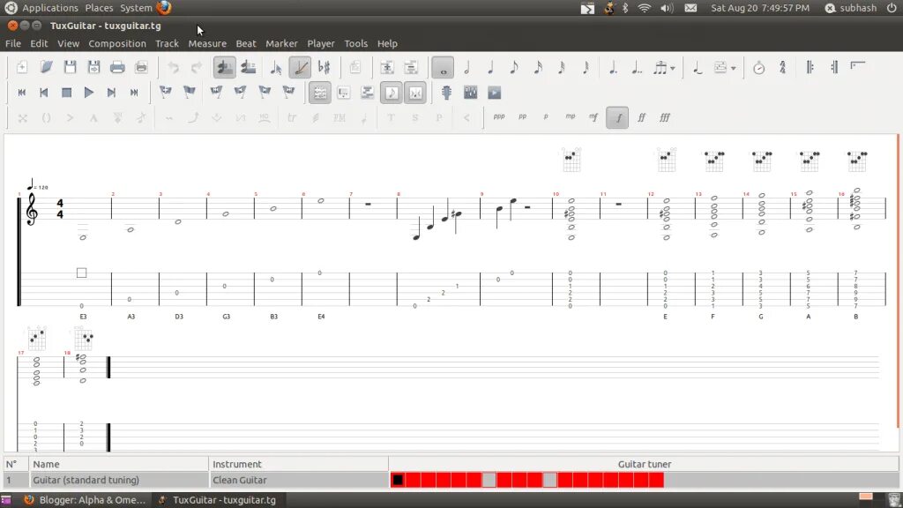This screenshot has height=508, width=903.
Task: Stop playback
Action: coord(66,92)
